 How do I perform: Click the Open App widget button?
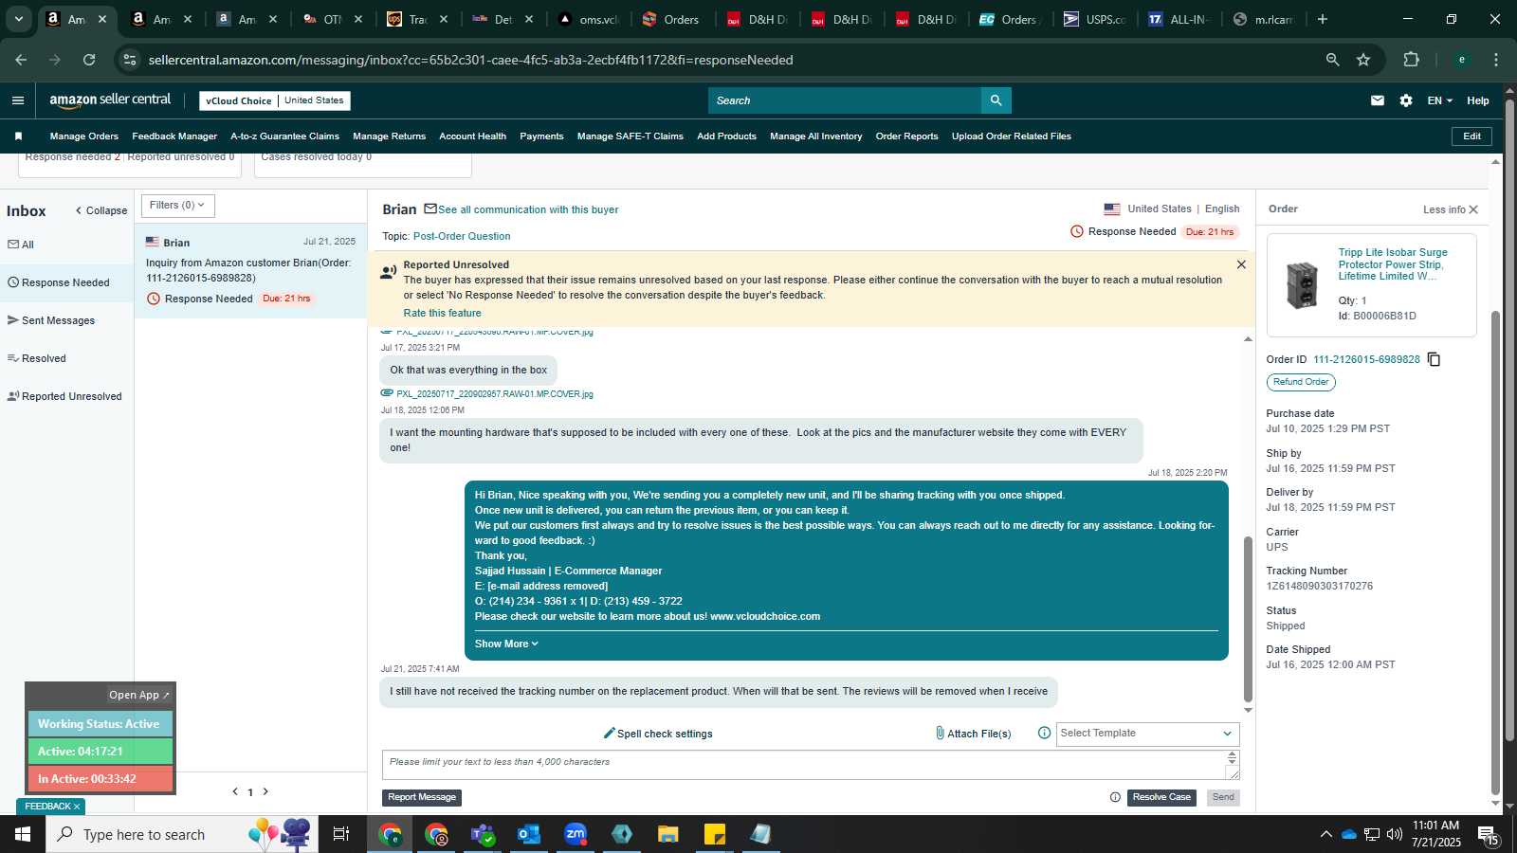coord(138,695)
